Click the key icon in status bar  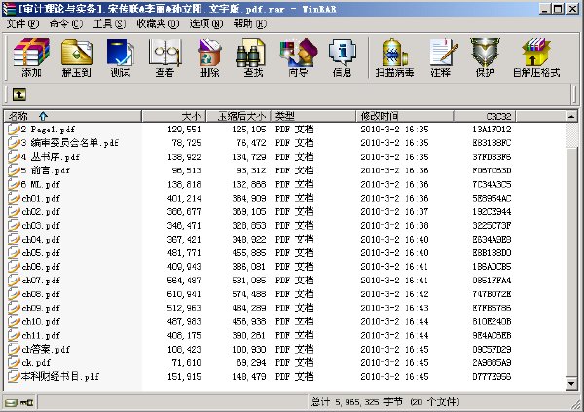[27, 402]
